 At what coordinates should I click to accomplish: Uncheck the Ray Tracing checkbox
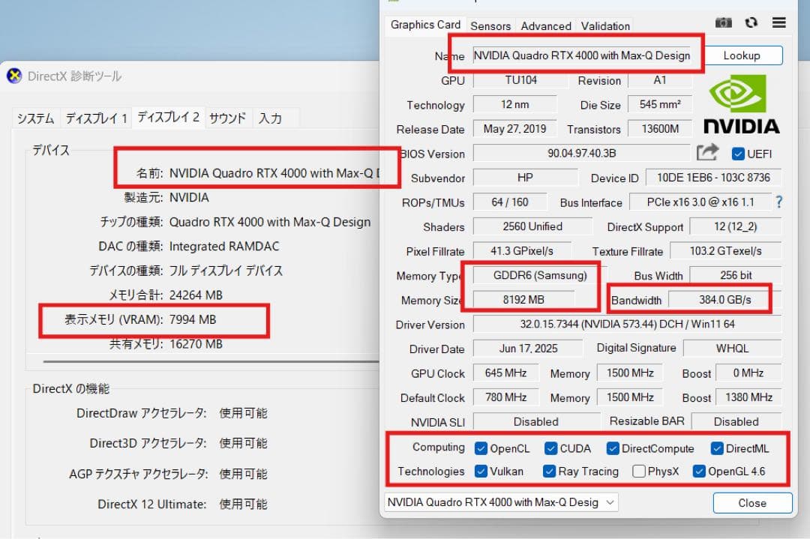(x=549, y=472)
